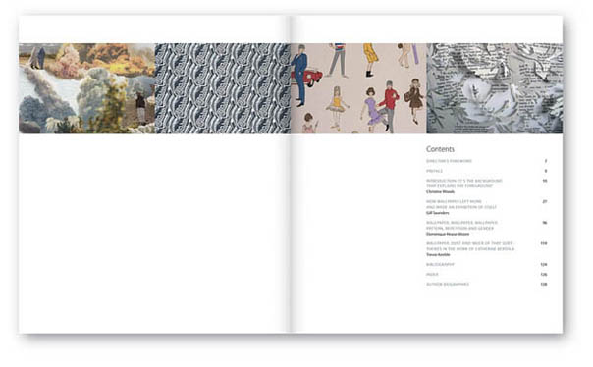Click the book's center gutter
Viewport: 593px width, 367px height.
(x=290, y=174)
